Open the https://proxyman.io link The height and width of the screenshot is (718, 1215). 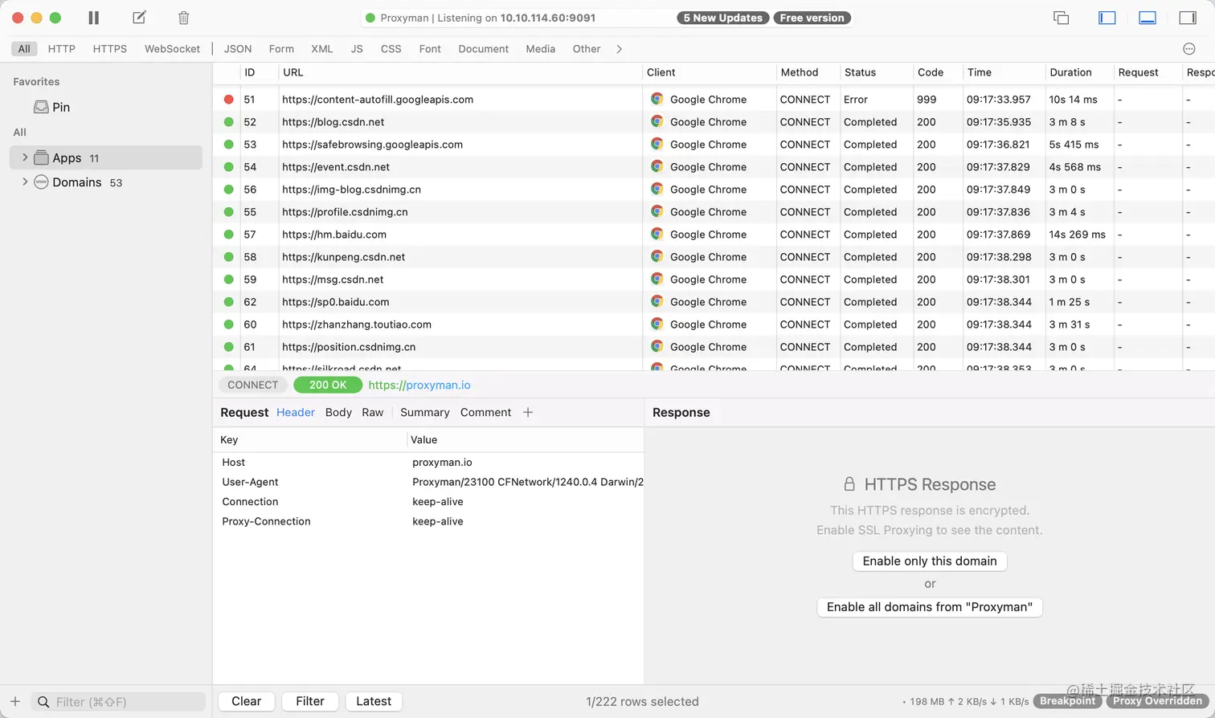419,385
